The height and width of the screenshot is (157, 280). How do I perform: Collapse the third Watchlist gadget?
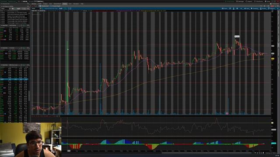click(1, 65)
